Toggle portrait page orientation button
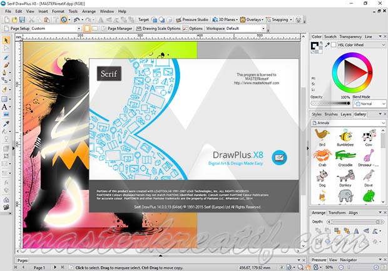This screenshot has width=388, height=271. [87, 28]
